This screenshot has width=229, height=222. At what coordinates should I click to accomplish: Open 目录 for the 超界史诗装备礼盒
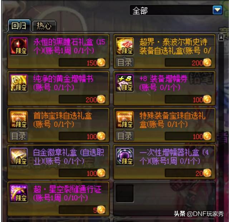point(125,63)
